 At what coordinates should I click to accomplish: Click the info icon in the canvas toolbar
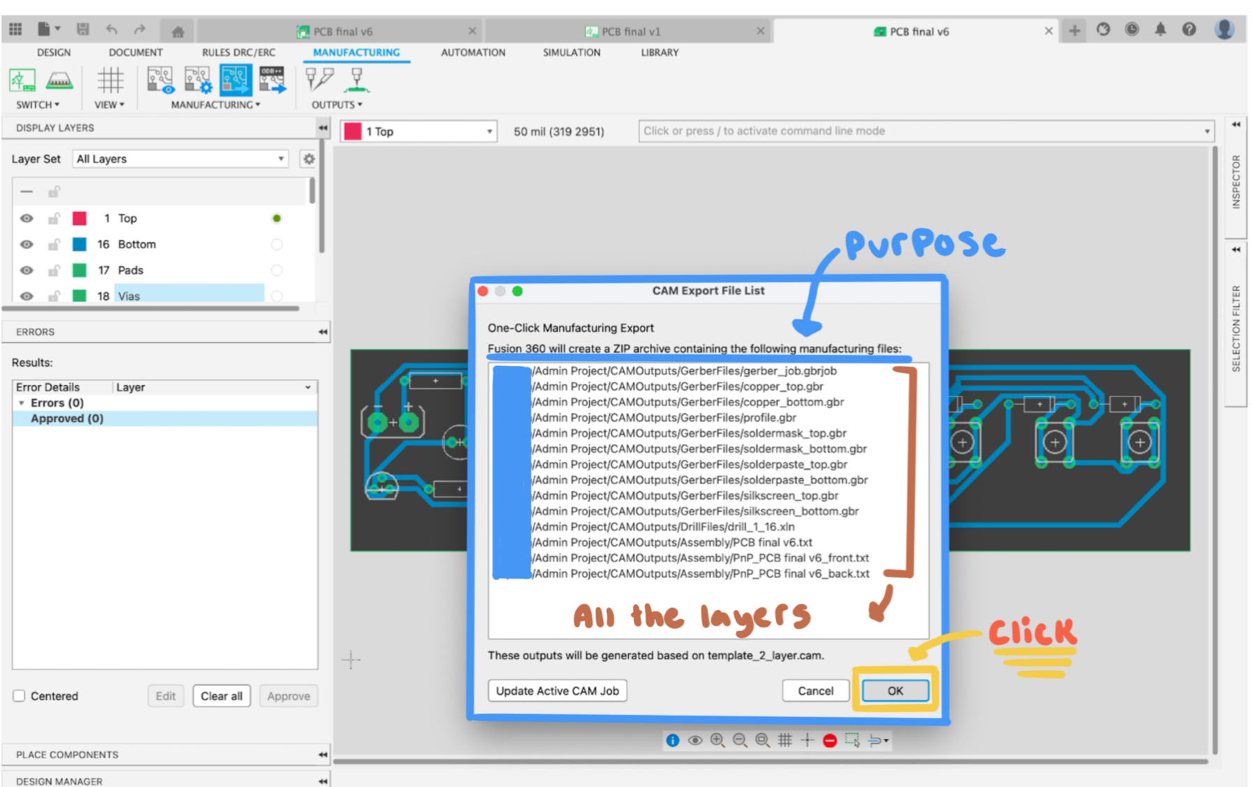pos(672,740)
